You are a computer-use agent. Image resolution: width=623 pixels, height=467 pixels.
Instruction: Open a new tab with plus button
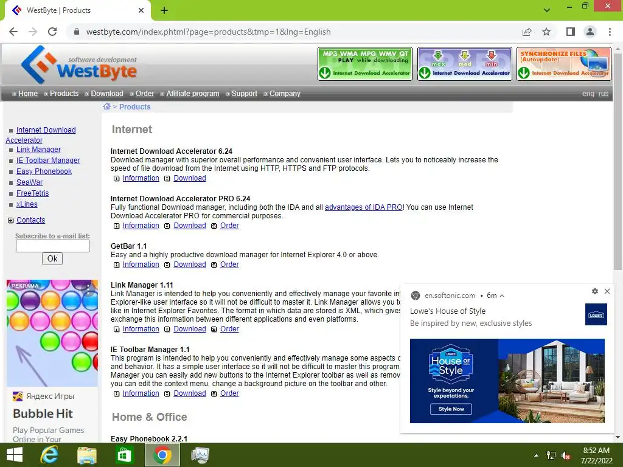pyautogui.click(x=164, y=10)
